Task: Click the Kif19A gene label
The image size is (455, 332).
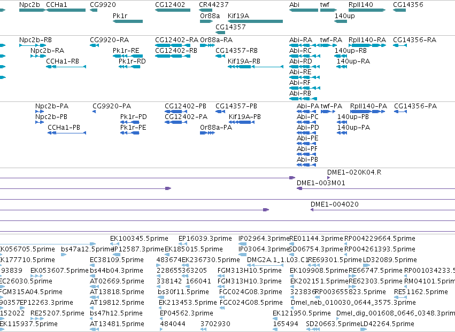Action: pyautogui.click(x=238, y=16)
